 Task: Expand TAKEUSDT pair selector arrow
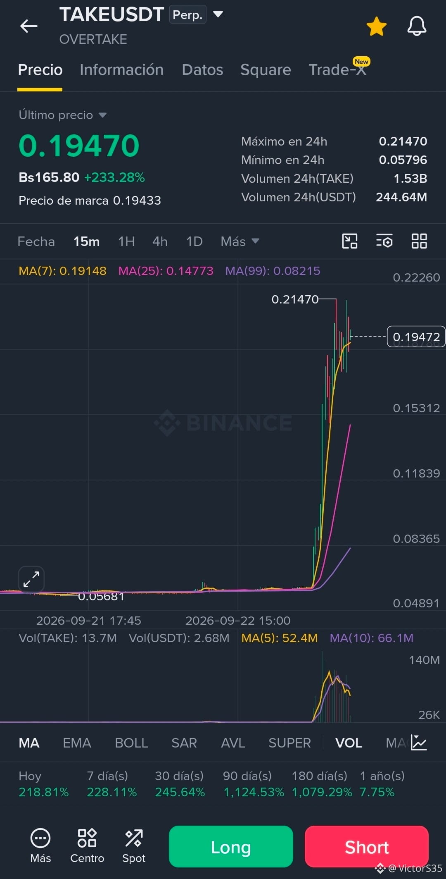(218, 14)
